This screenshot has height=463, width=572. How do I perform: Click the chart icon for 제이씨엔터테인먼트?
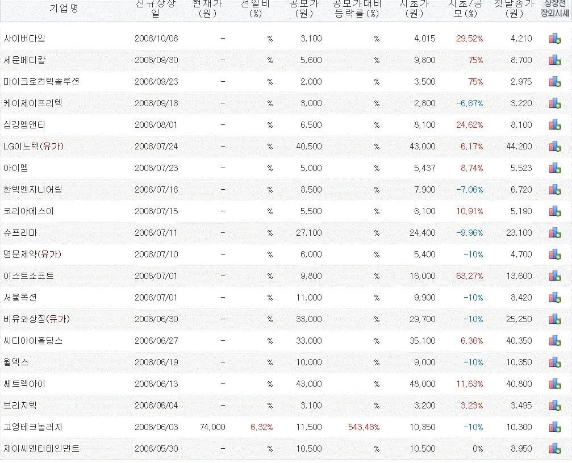[x=554, y=448]
